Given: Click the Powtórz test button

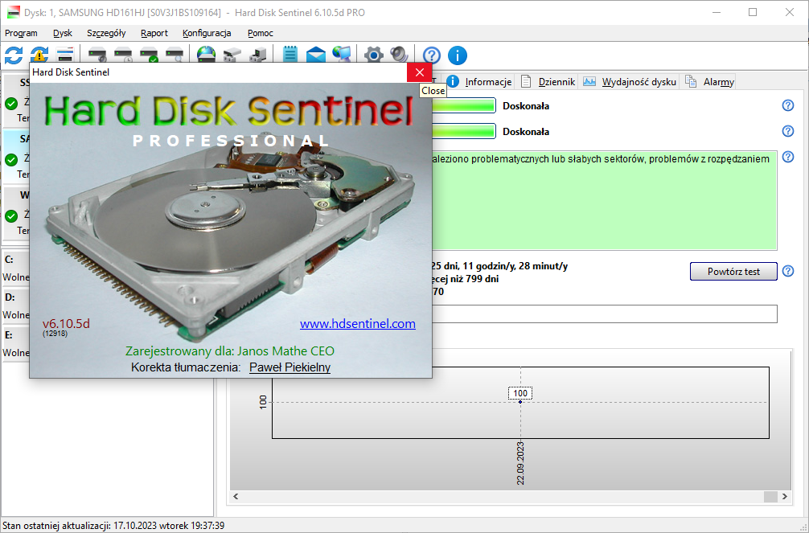Looking at the screenshot, I should (x=733, y=272).
